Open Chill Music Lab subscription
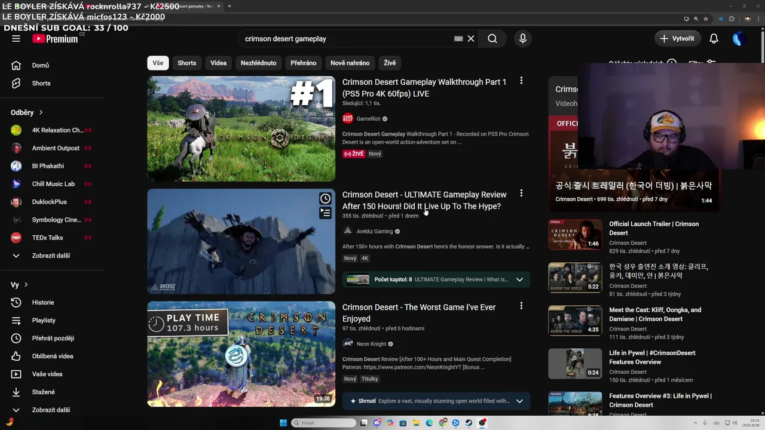 pos(52,184)
